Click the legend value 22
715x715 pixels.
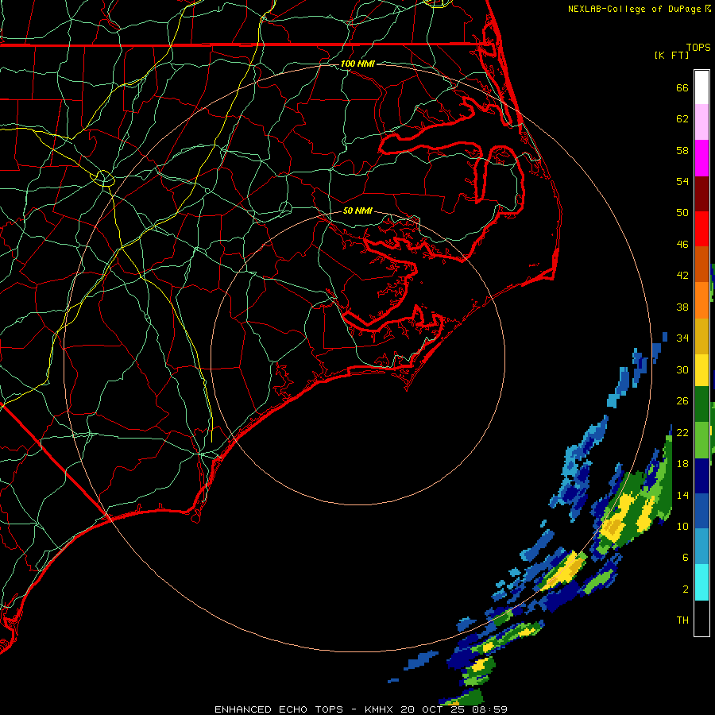682,432
